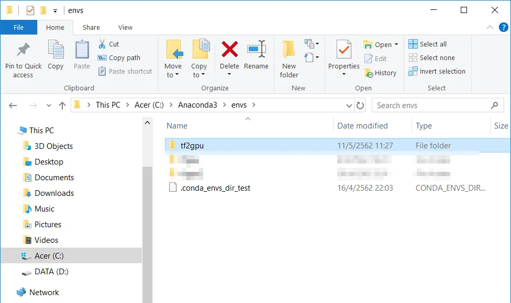511x303 pixels.
Task: Click New folder icon in title bar toolbar
Action: 43,10
